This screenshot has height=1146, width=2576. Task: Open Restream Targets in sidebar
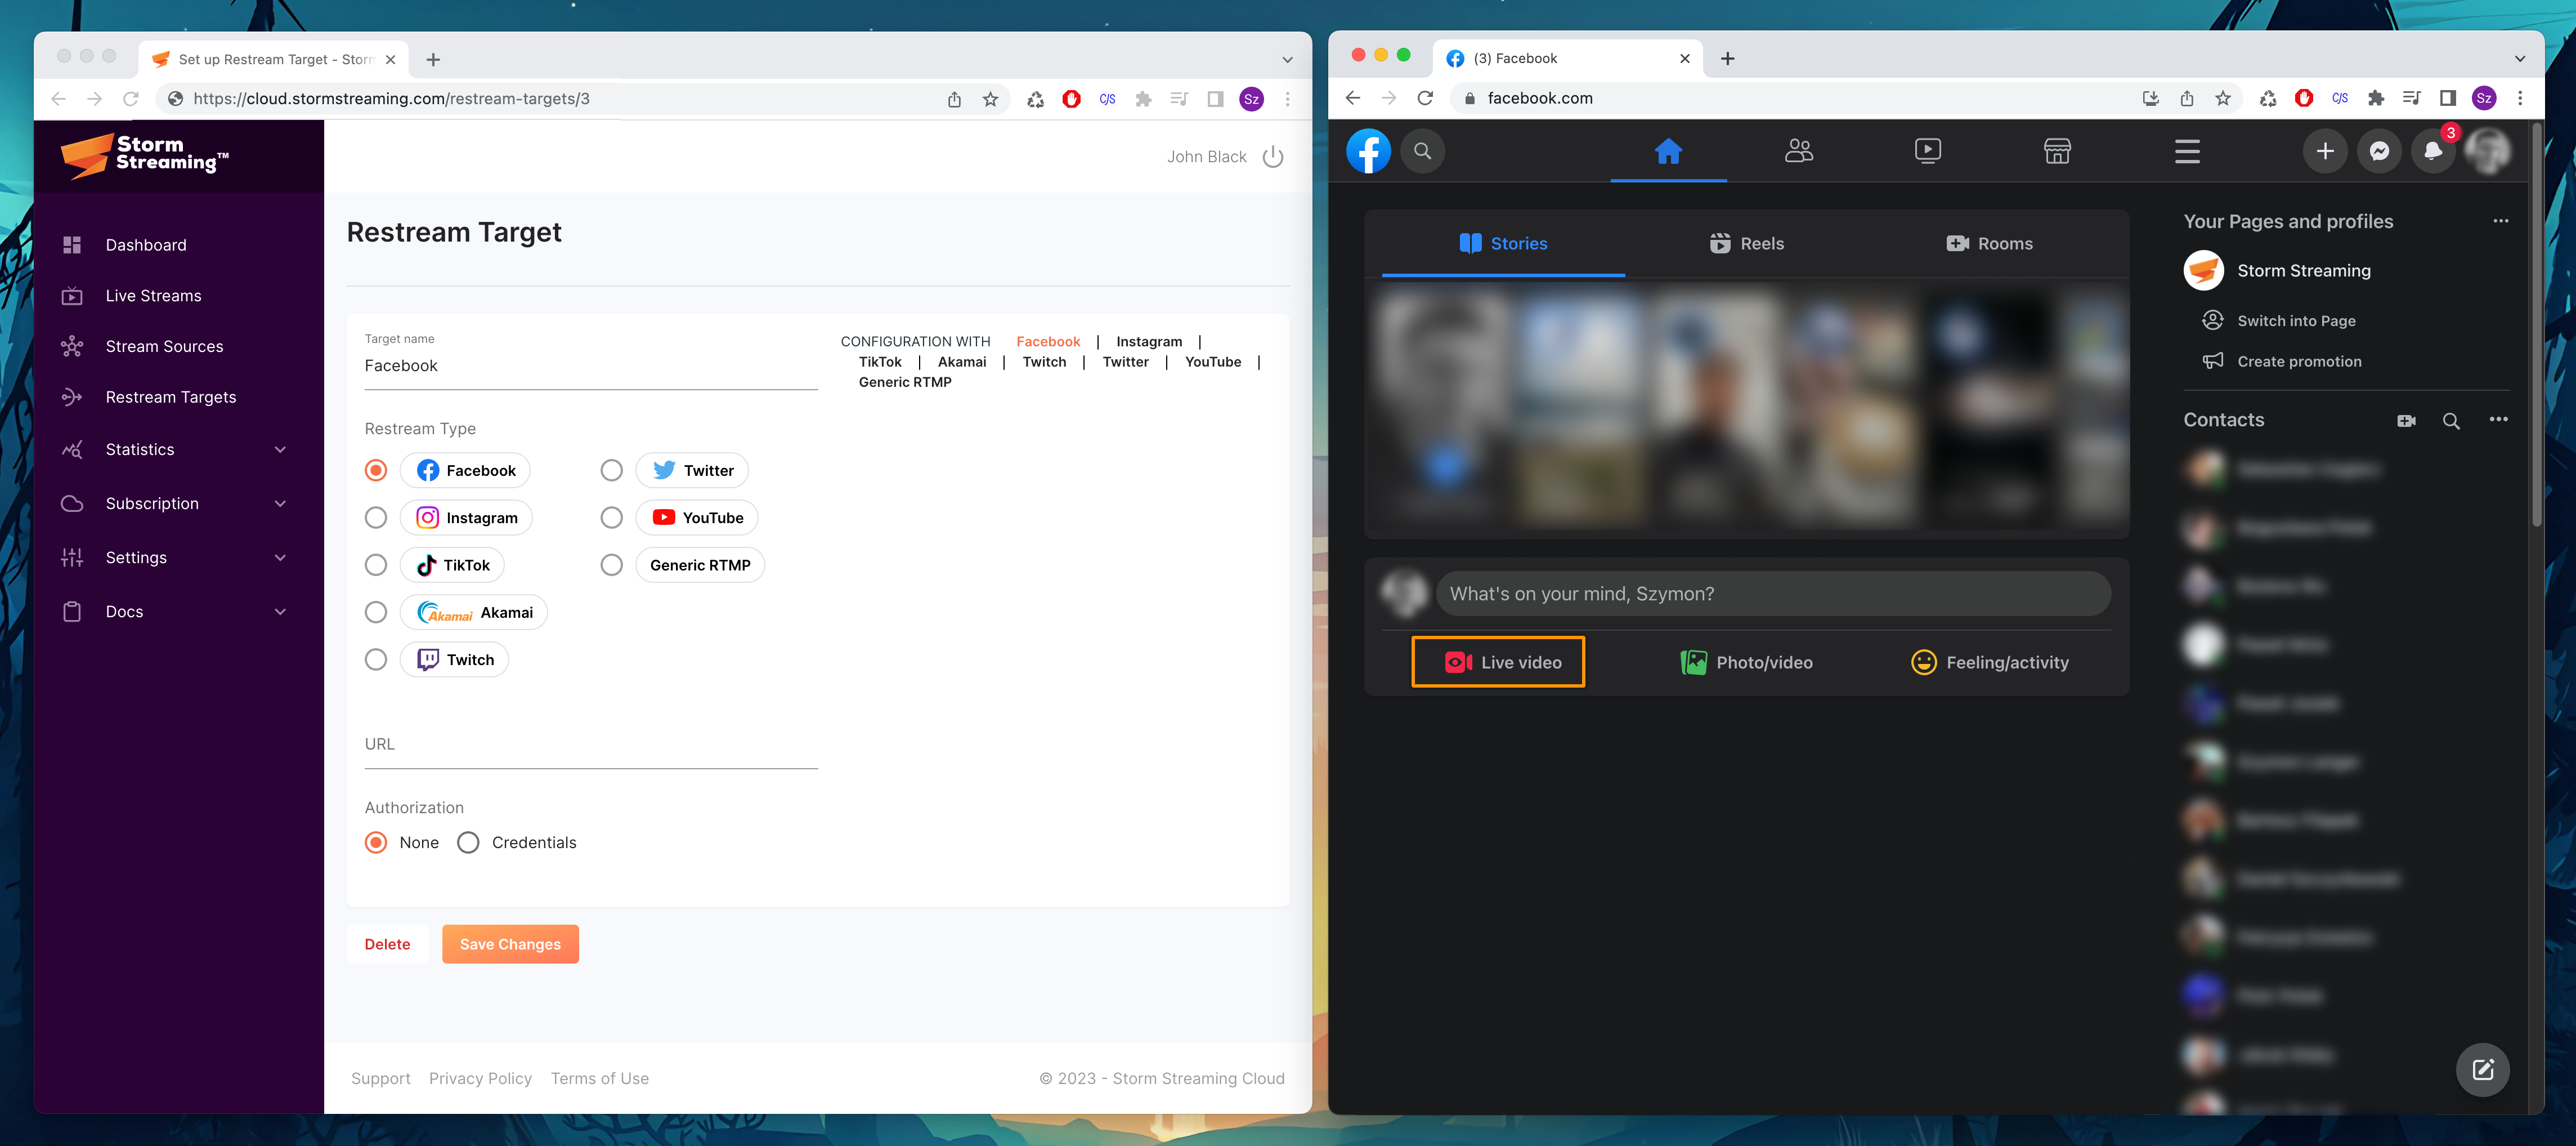[x=171, y=398]
